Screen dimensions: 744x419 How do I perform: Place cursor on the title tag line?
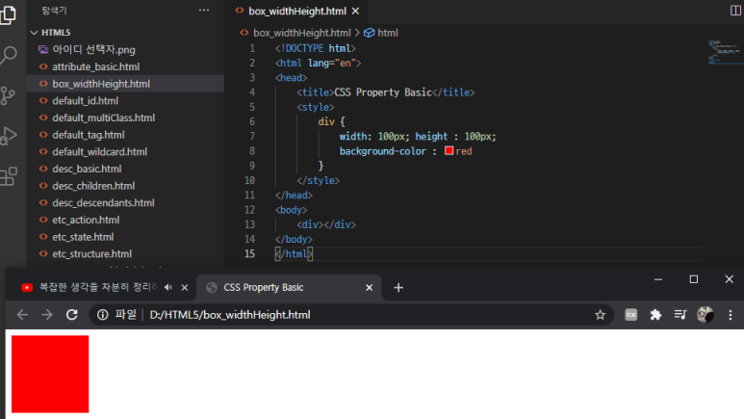tap(385, 92)
